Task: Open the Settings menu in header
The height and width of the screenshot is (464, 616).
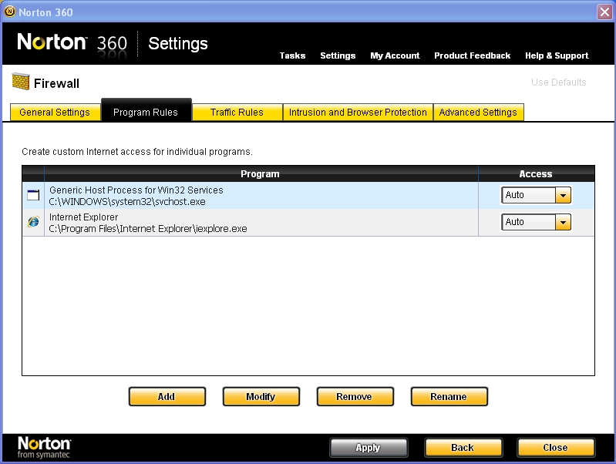Action: coord(338,55)
